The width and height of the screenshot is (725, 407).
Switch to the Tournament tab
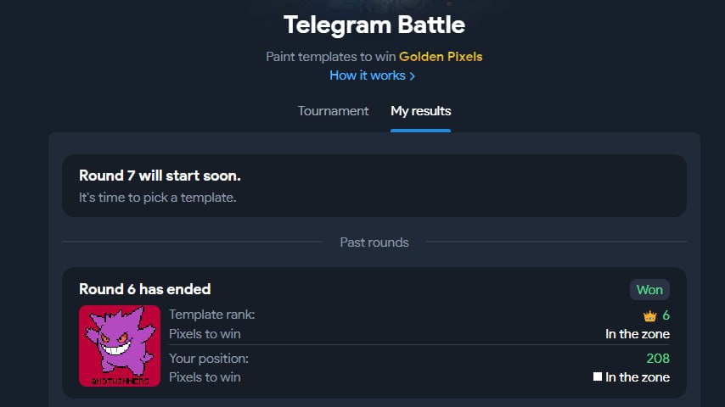point(333,111)
